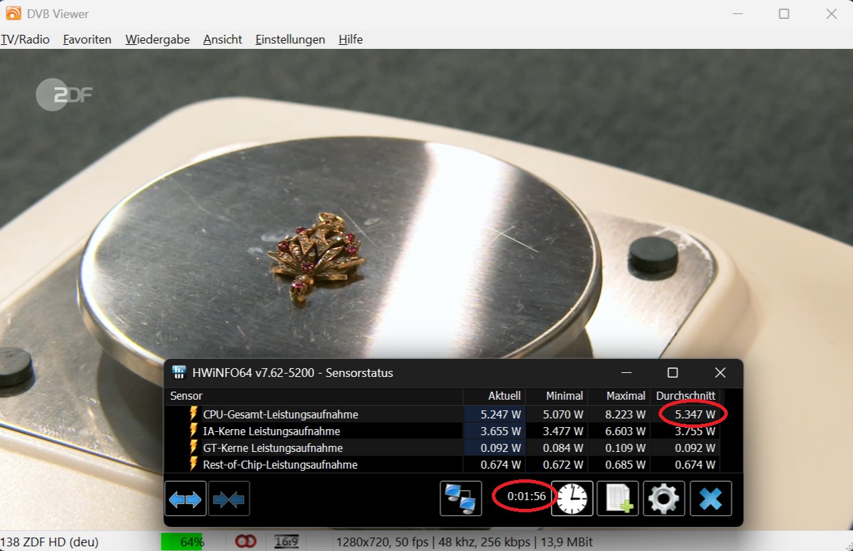Viewport: 853px width, 551px height.
Task: Click the minimum value 0.084 W
Action: [563, 448]
